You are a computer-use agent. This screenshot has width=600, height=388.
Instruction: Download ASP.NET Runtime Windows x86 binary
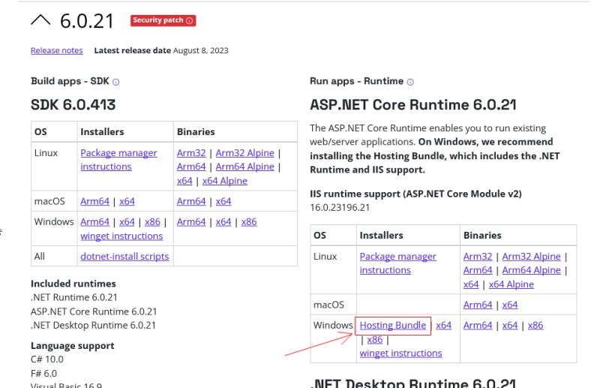[535, 325]
